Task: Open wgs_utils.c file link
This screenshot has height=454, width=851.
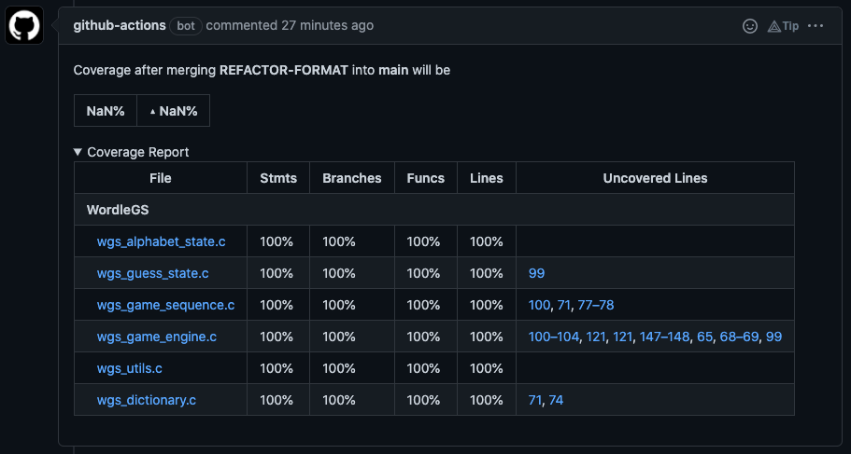Action: (130, 368)
